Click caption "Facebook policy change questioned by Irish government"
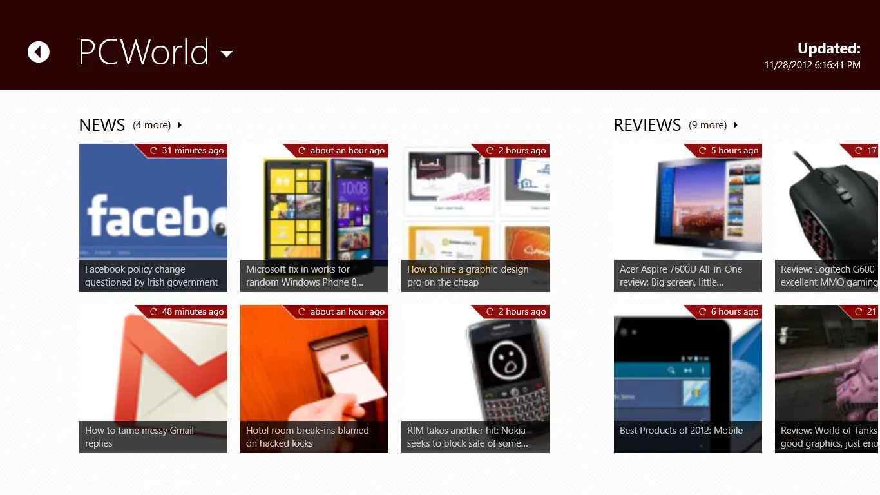Screen dimensions: 880x495 pyautogui.click(x=151, y=276)
